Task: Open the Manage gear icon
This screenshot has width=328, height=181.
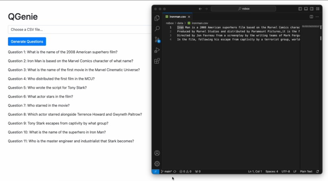Action: [157, 164]
